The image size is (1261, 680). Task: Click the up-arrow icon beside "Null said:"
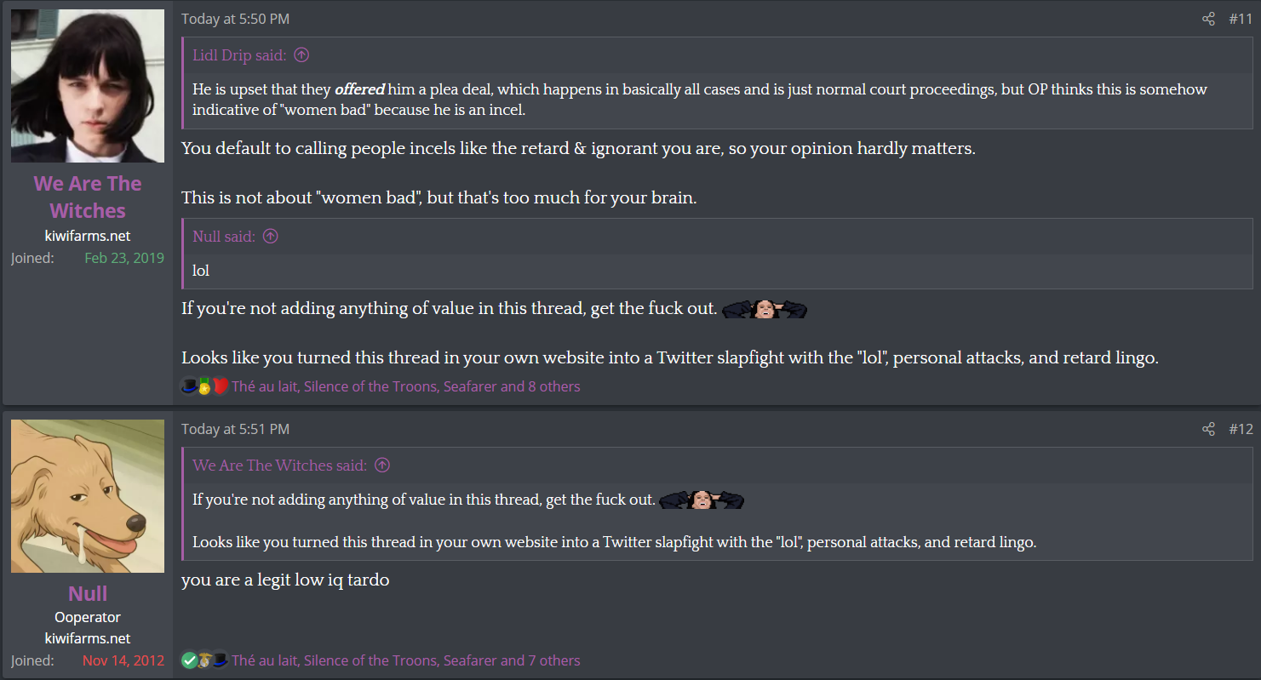(271, 237)
